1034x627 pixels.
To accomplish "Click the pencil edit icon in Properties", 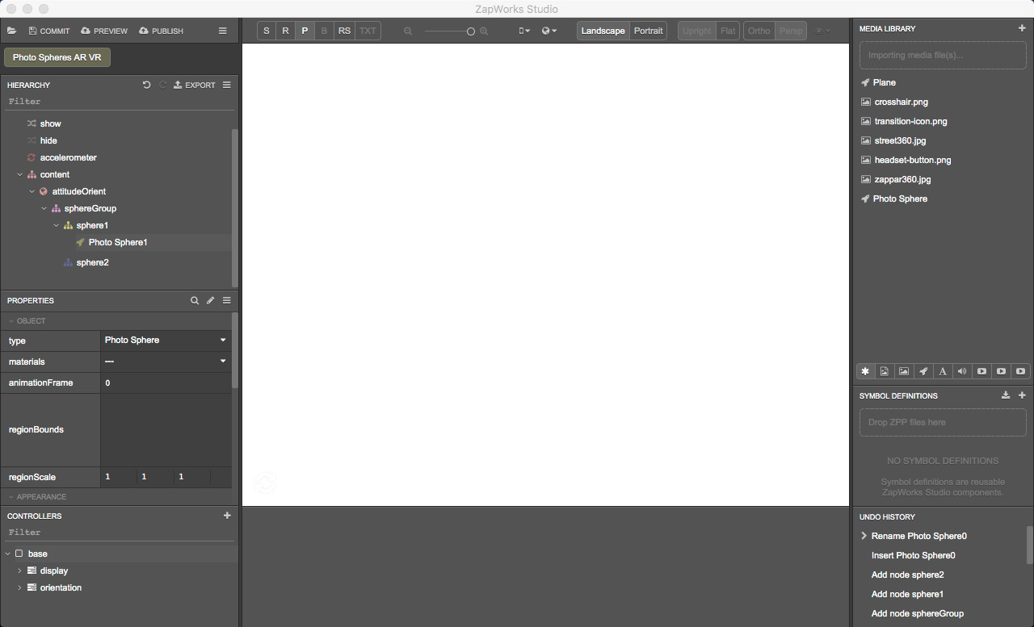I will pos(211,300).
